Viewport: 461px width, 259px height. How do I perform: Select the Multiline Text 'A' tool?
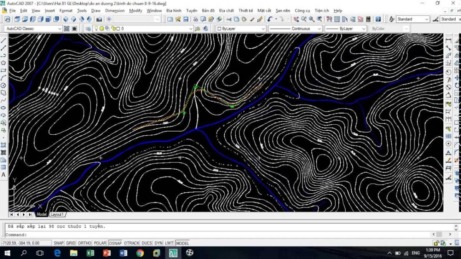click(x=3, y=175)
